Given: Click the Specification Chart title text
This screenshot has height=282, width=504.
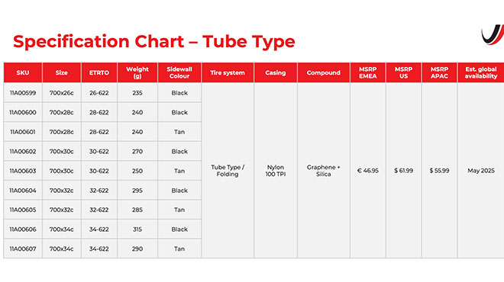Looking at the screenshot, I should coord(154,42).
